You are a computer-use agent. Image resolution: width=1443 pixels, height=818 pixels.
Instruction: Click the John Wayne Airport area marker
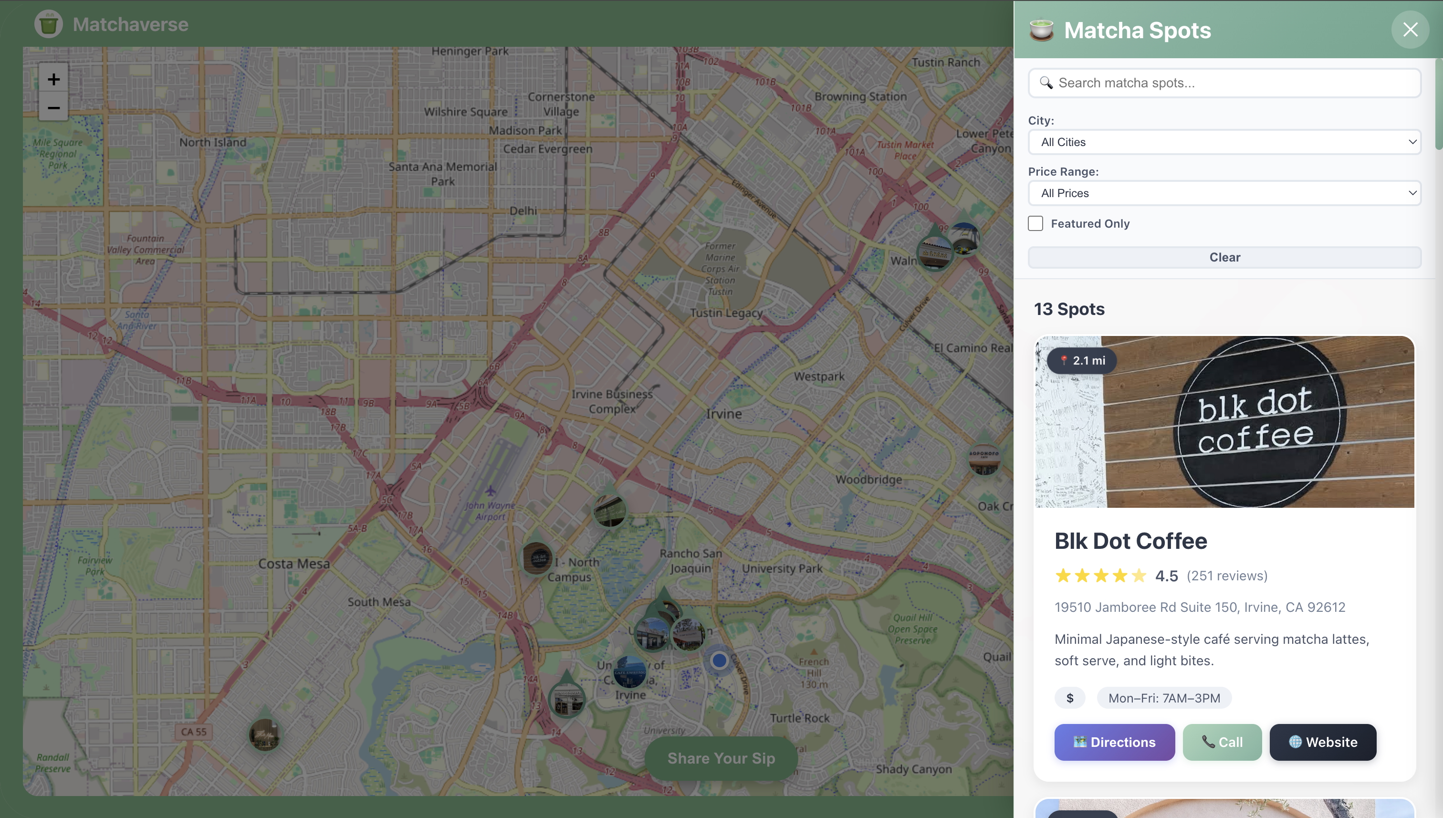pyautogui.click(x=609, y=510)
